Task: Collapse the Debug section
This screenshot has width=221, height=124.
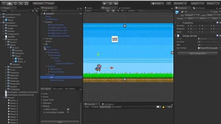Action: click(x=42, y=106)
